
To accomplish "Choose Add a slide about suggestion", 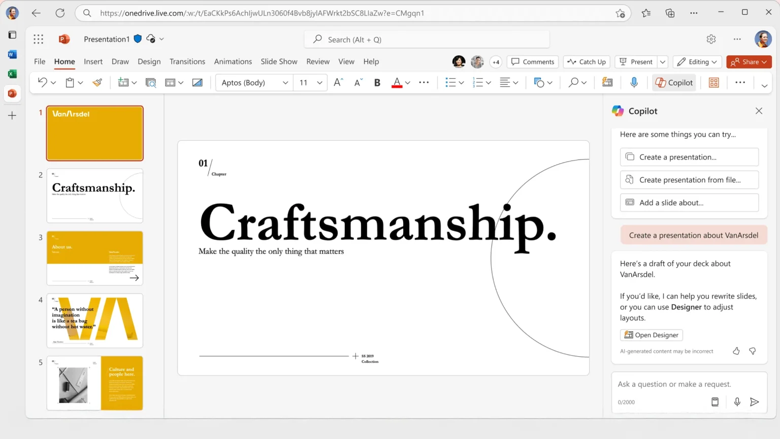I will pos(689,203).
